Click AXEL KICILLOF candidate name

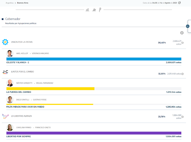[22, 53]
